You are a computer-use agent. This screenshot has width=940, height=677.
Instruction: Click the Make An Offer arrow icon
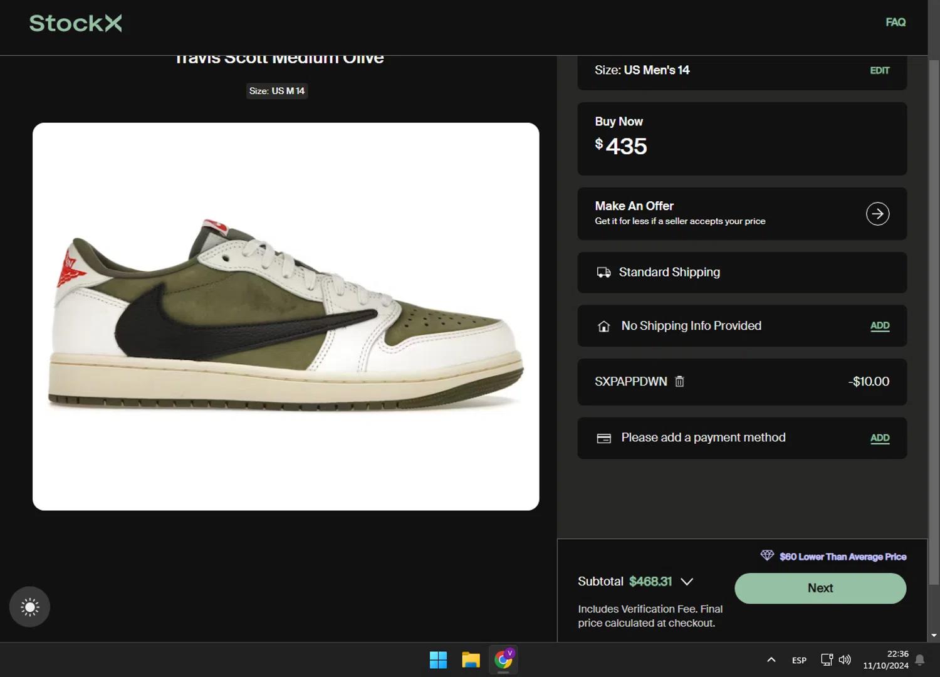877,214
